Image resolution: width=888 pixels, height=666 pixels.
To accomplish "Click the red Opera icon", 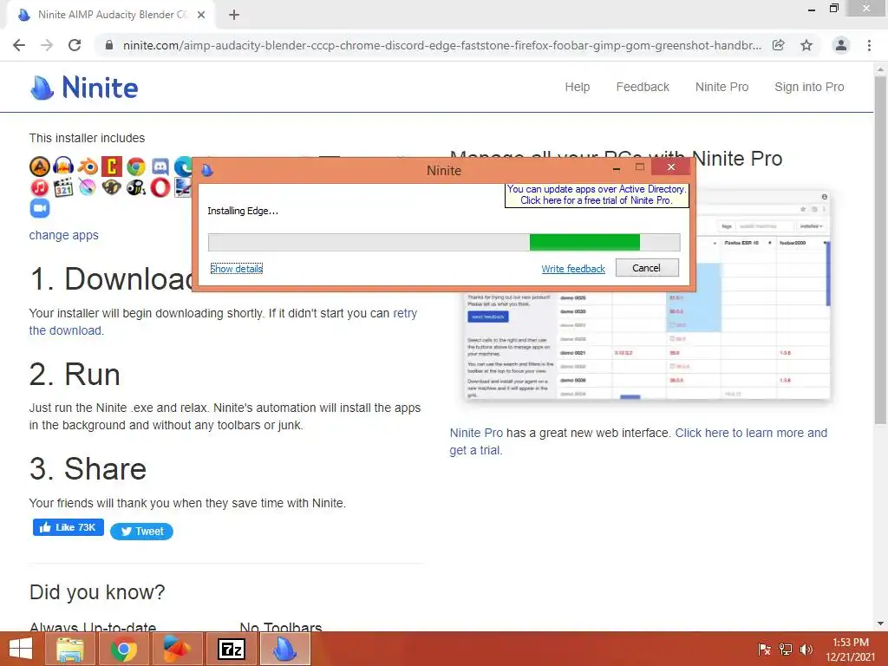I will (x=160, y=187).
